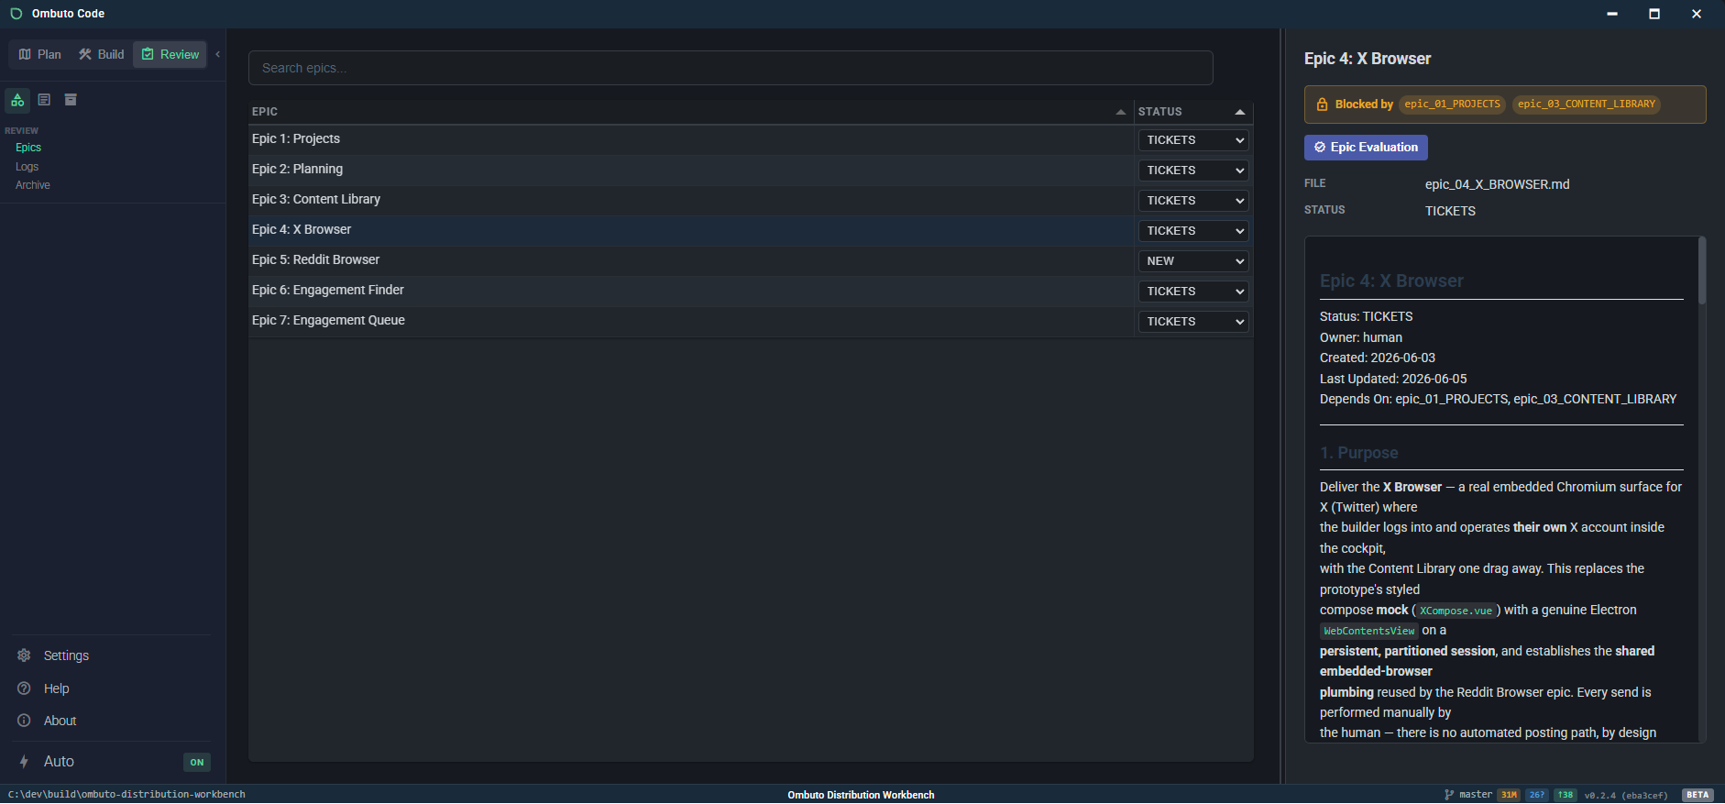Open status dropdown for Epic 4: X Browser
1725x804 pixels.
tap(1193, 231)
